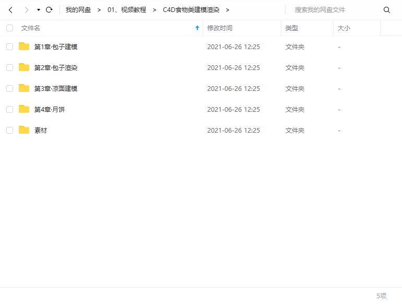Click the blue sort arrow by 文件名
The width and height of the screenshot is (402, 304).
[197, 28]
